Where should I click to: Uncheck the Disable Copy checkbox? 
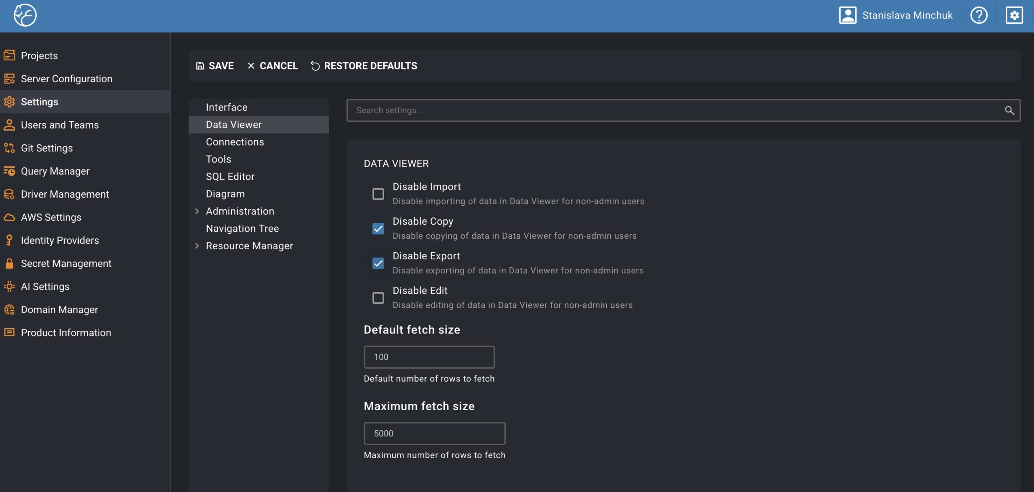tap(378, 229)
